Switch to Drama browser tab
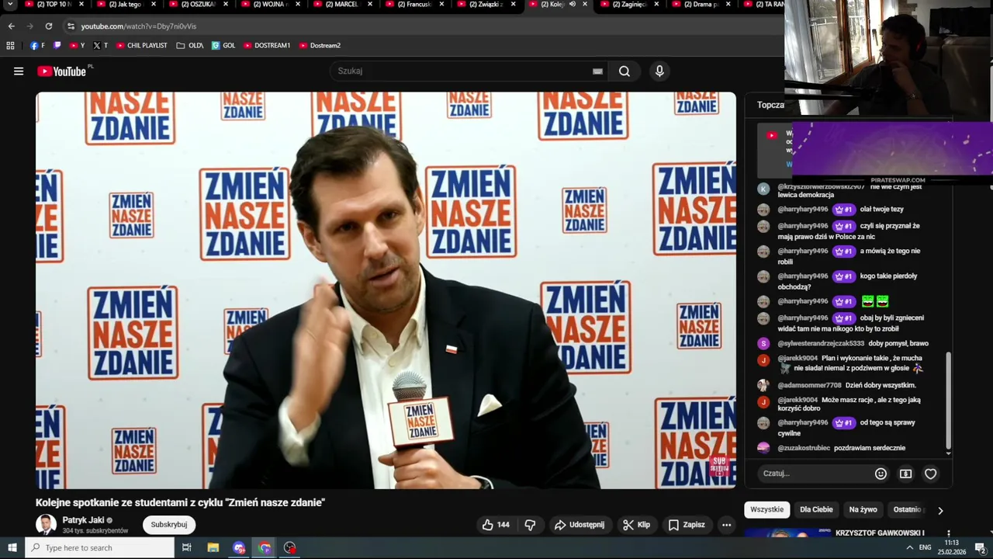Screen dimensions: 993x559 click(x=701, y=5)
